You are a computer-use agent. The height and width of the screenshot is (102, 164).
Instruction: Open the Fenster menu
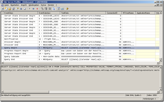tap(51, 5)
